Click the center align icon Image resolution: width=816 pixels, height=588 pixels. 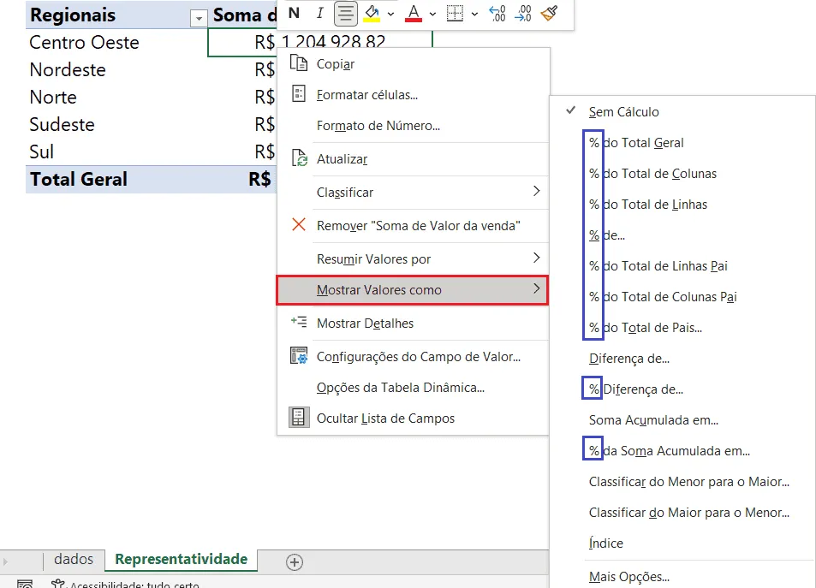coord(346,13)
